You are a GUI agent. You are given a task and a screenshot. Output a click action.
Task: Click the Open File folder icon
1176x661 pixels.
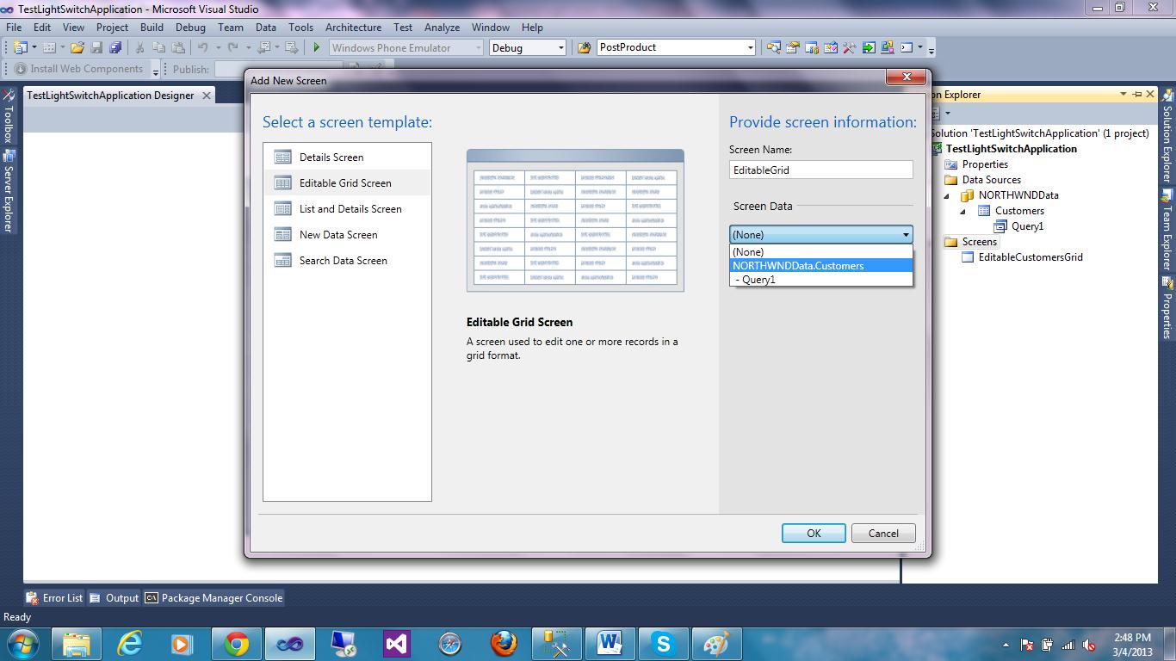tap(77, 47)
